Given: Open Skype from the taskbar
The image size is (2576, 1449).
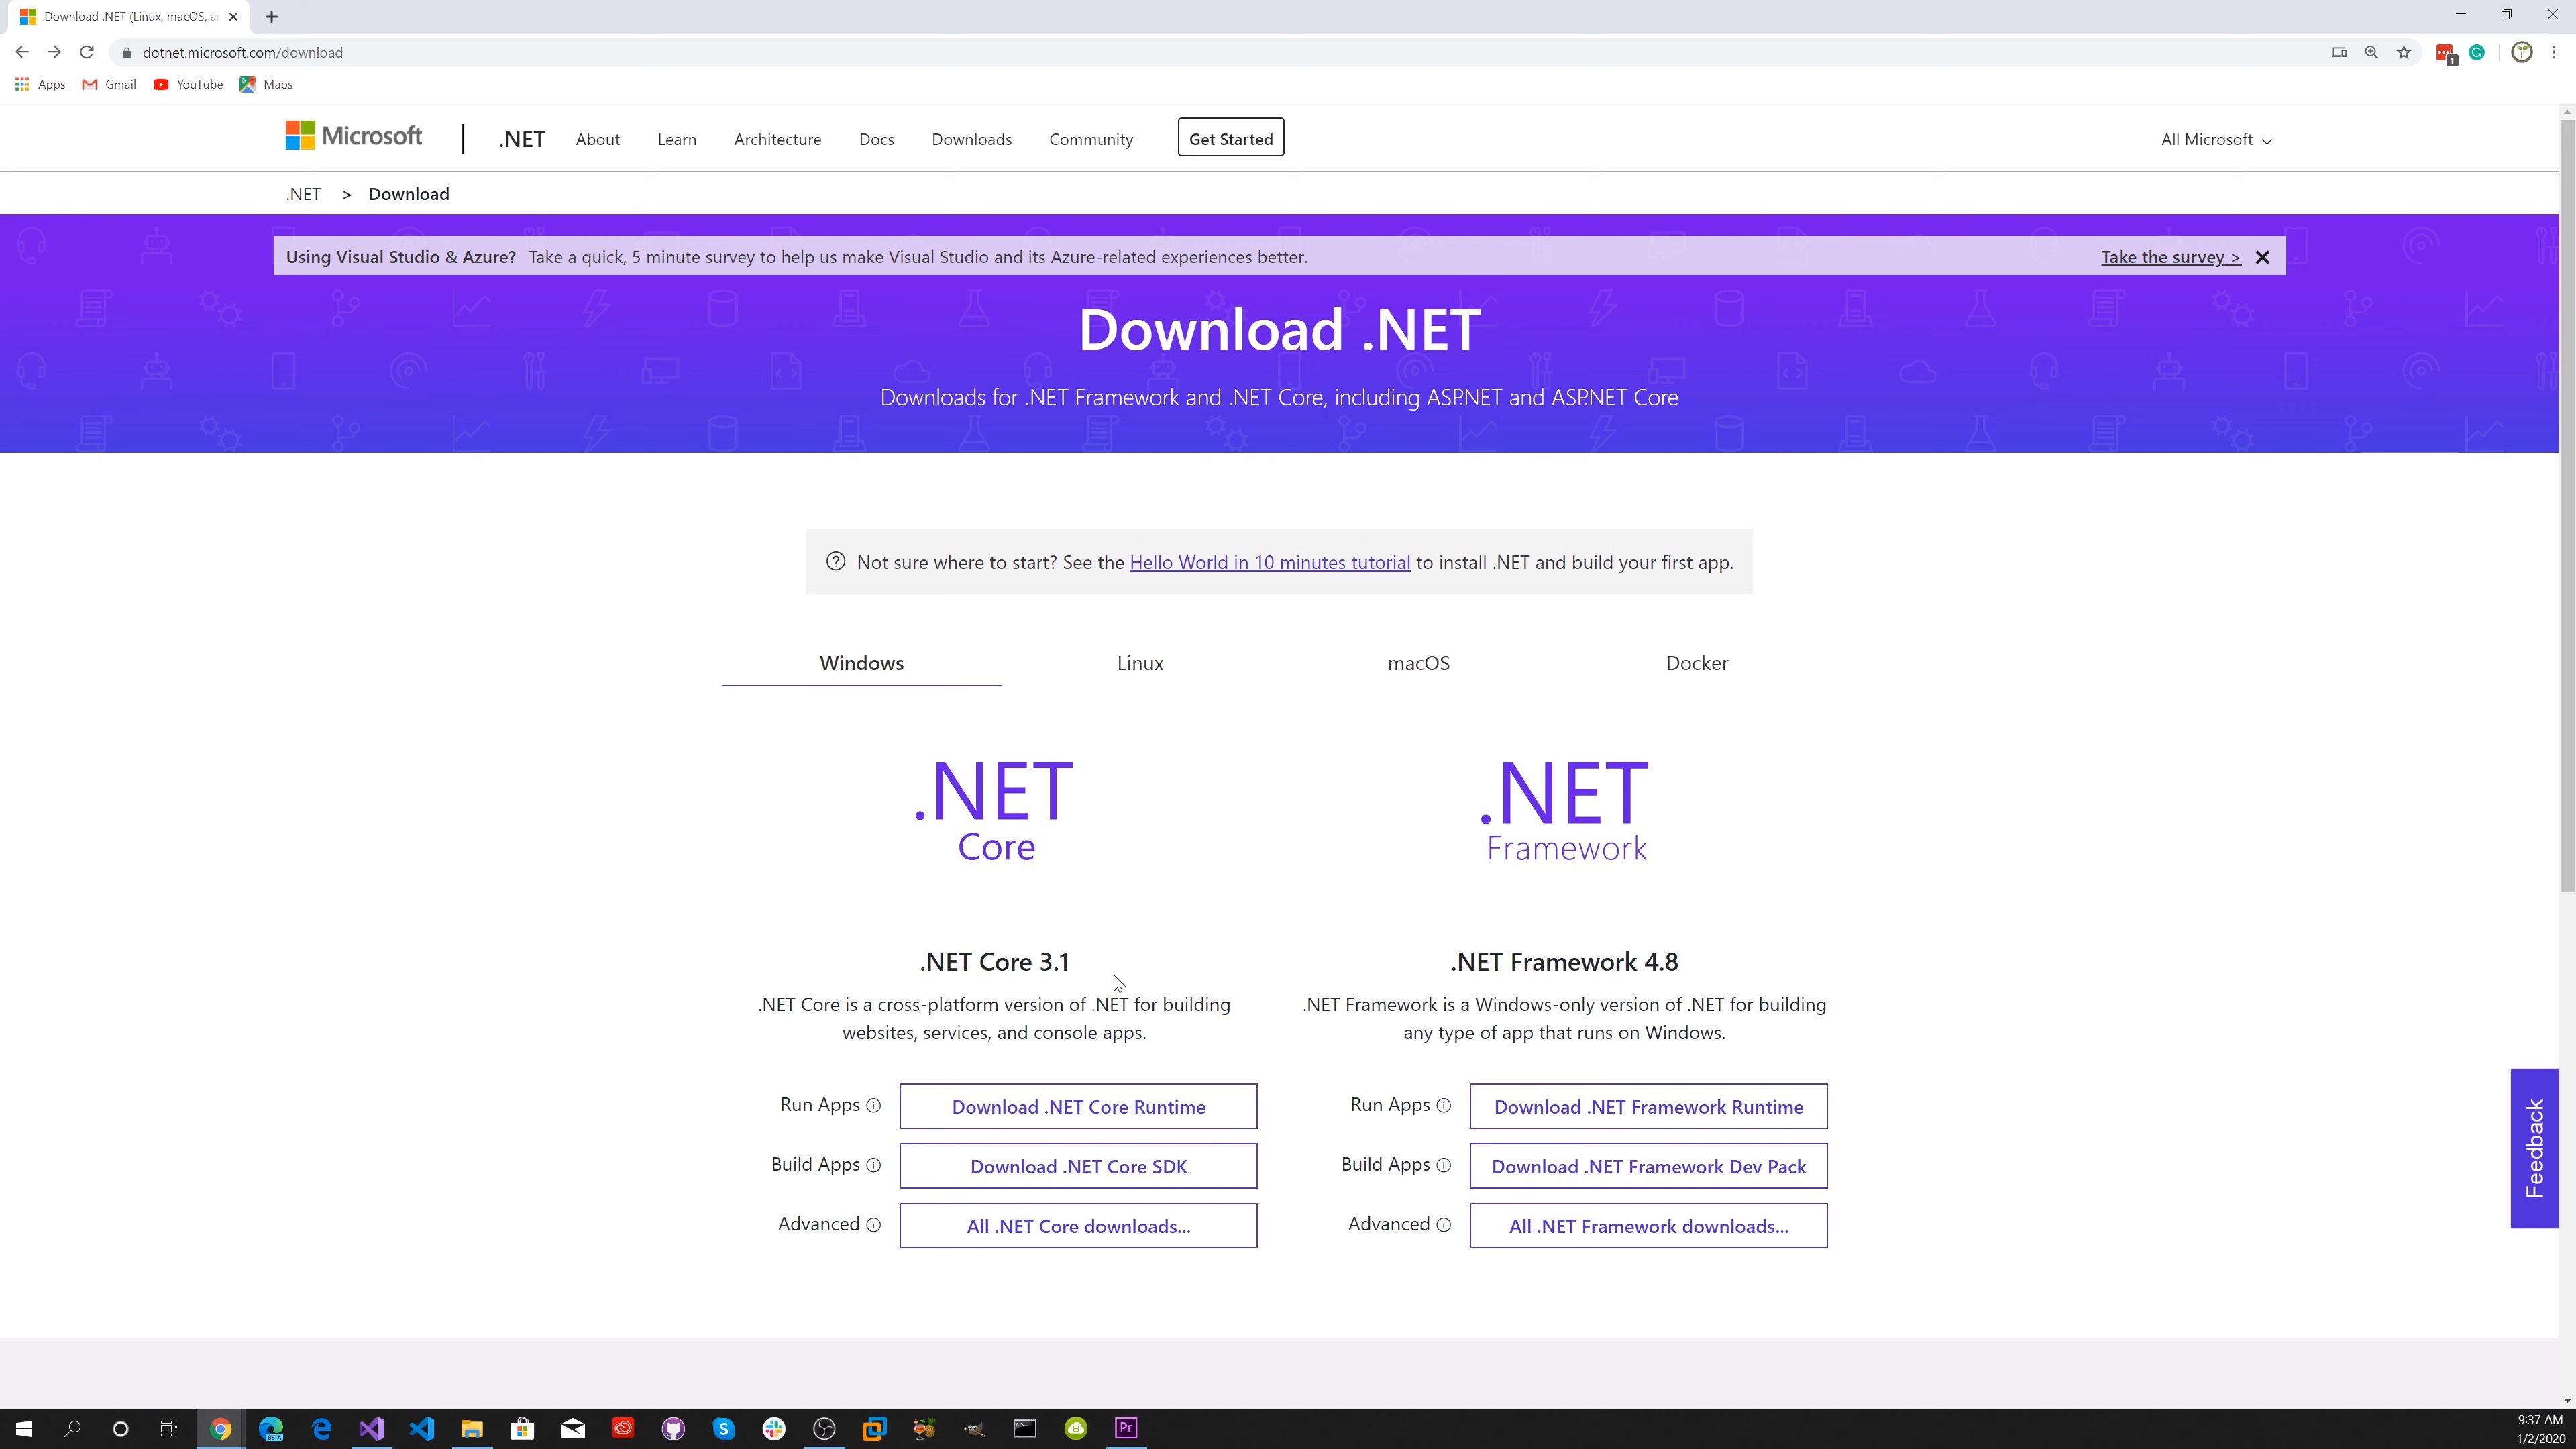Looking at the screenshot, I should (723, 1428).
